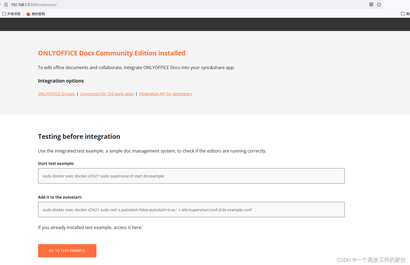This screenshot has width=410, height=265.
Task: Click the folder icon beside 开发项目
Action: (x=4, y=13)
